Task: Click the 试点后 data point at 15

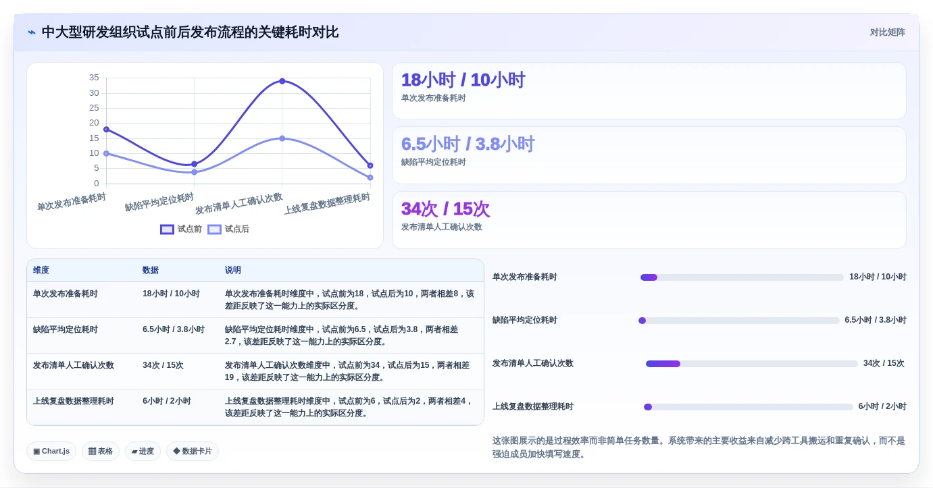Action: tap(282, 138)
